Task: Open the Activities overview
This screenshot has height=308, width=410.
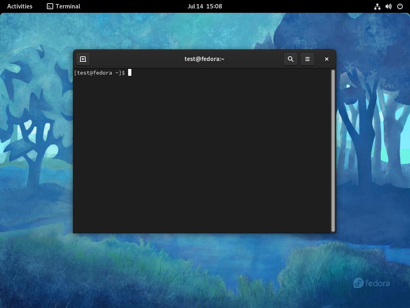Action: [x=20, y=6]
